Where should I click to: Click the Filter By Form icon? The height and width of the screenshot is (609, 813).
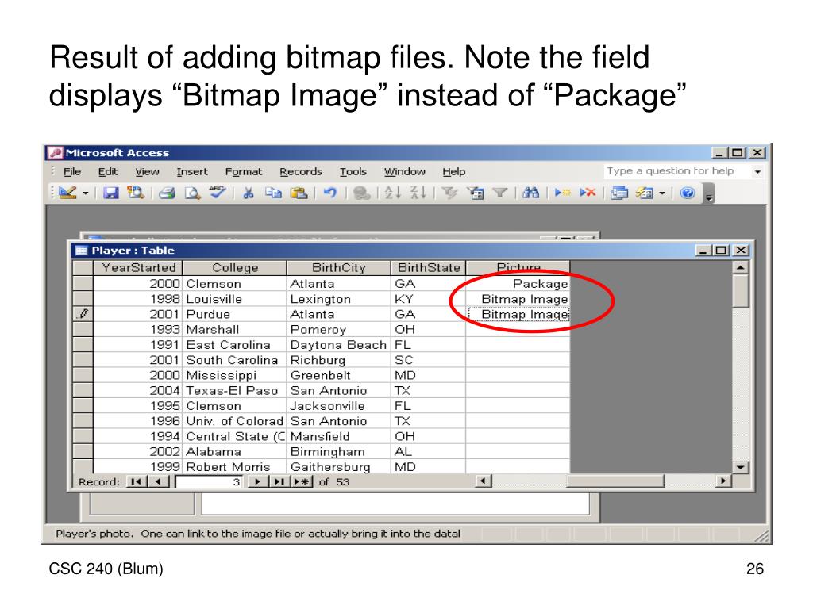pyautogui.click(x=475, y=193)
